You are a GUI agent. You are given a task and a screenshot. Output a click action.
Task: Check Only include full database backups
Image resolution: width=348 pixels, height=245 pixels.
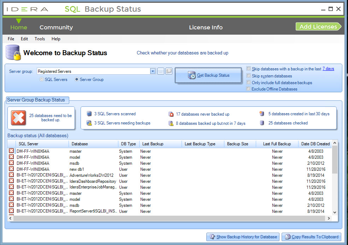click(249, 82)
